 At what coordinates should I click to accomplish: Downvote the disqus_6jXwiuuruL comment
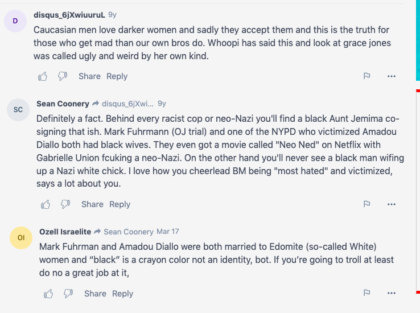63,76
